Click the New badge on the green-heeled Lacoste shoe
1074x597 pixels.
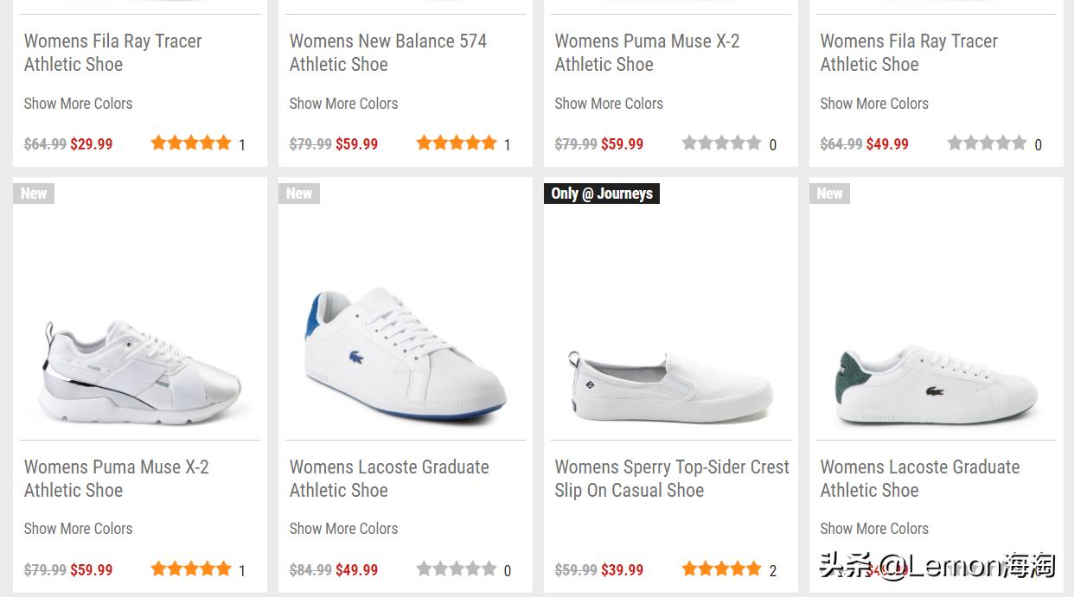(829, 194)
